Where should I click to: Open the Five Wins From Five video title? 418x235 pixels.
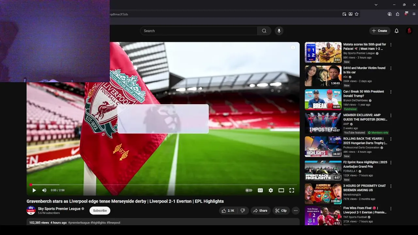(365, 210)
